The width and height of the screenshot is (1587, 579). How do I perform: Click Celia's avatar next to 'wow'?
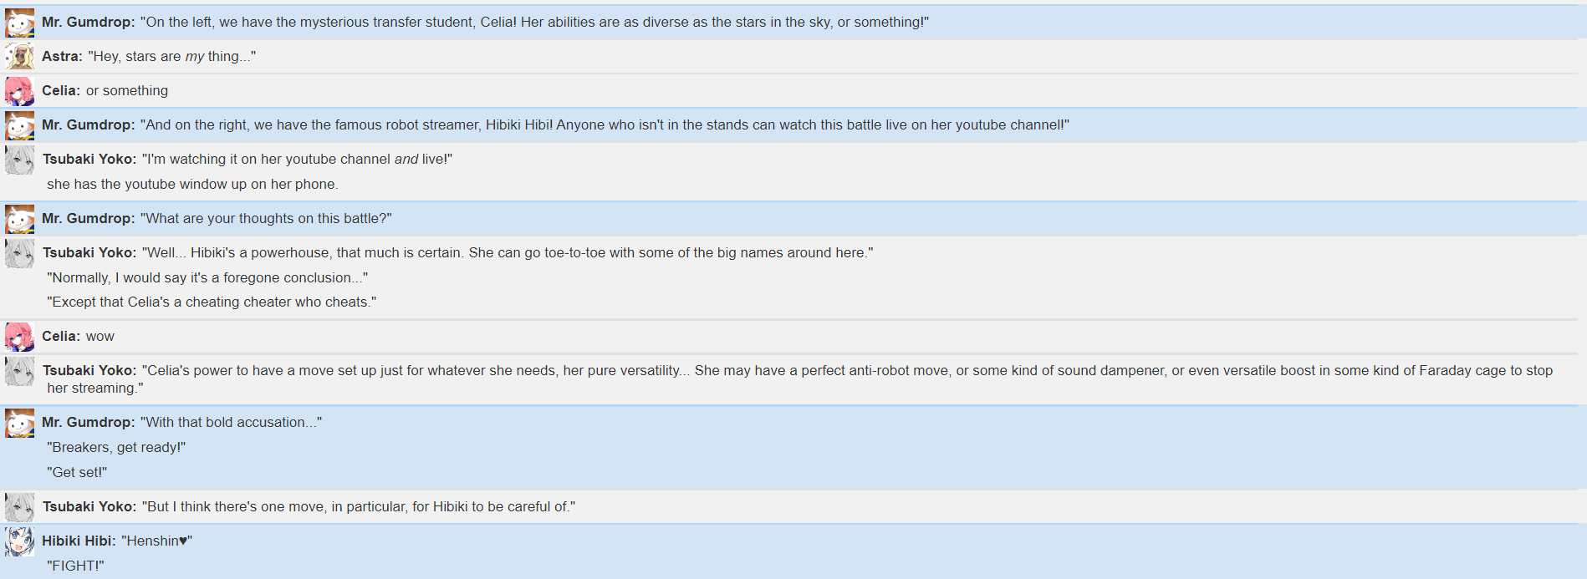coord(19,337)
